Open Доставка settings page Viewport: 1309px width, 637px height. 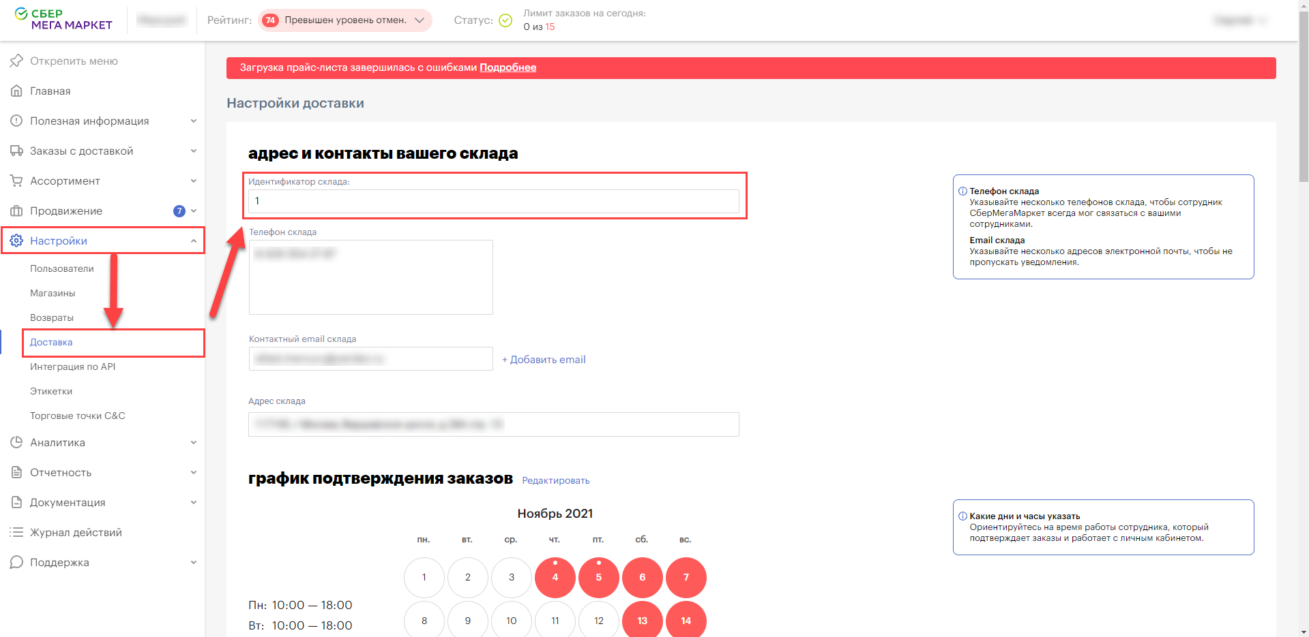(x=51, y=342)
